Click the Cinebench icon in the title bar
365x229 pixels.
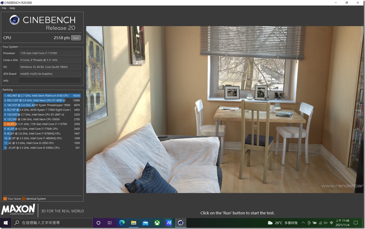[3, 3]
